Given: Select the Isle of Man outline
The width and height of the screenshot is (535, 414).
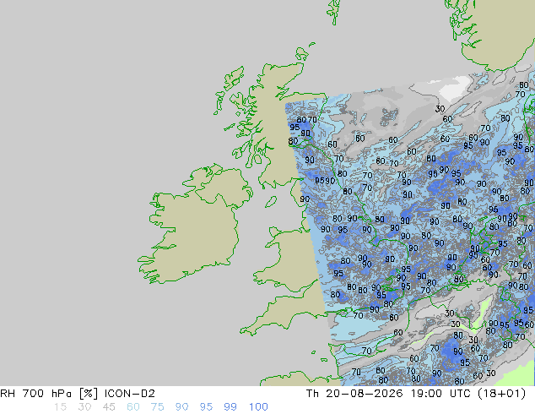Looking at the screenshot, I should (271, 202).
